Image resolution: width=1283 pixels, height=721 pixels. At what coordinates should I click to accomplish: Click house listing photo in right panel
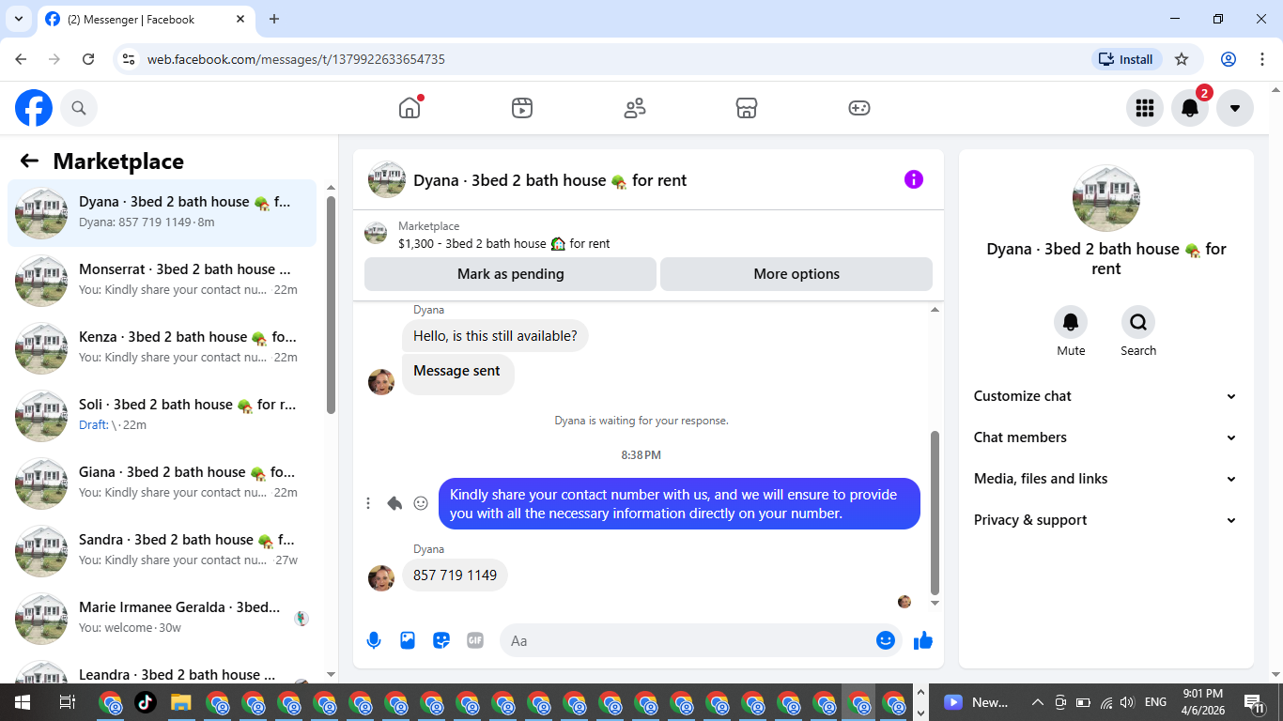1106,199
